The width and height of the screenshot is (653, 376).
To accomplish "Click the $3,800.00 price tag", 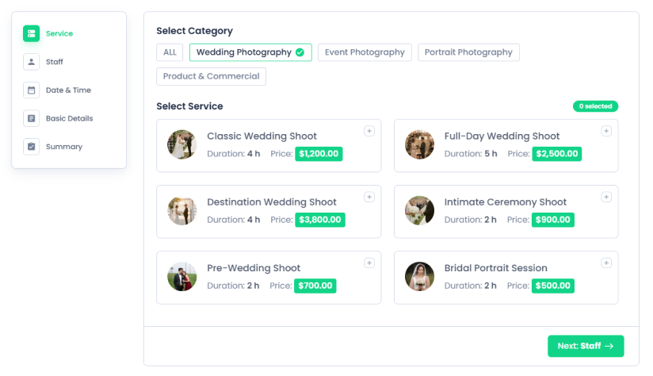I will click(x=320, y=220).
